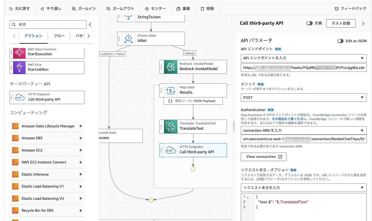Click the Elastic Load Balancing V1 icon
Screen dimensions: 372x221
[15, 186]
